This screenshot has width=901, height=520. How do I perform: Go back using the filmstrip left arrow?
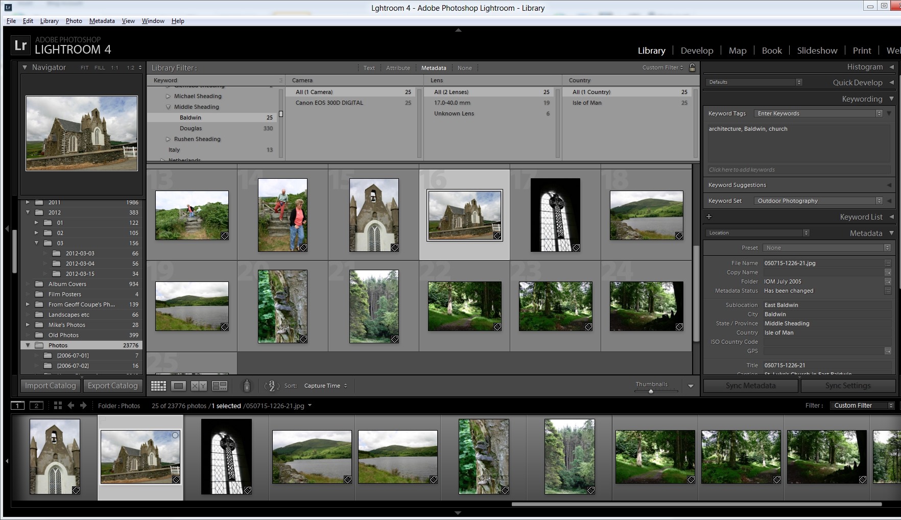[71, 406]
